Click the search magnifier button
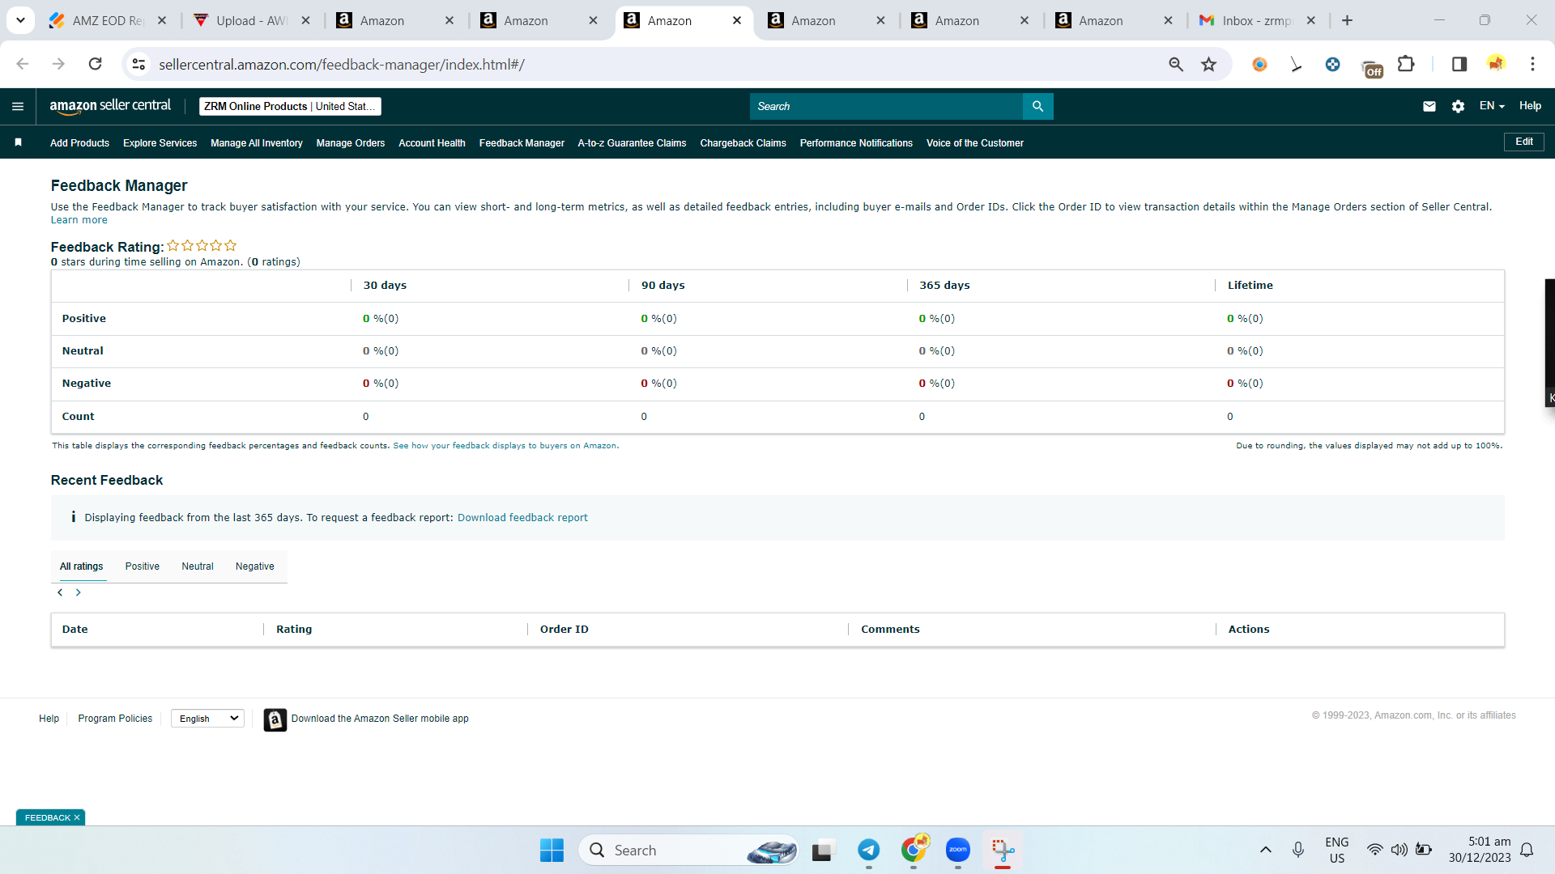 (x=1037, y=106)
